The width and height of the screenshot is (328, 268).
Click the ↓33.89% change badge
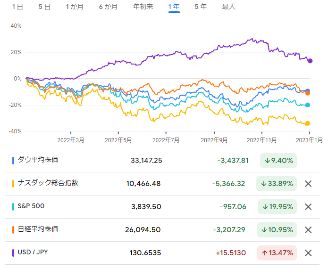tap(277, 184)
